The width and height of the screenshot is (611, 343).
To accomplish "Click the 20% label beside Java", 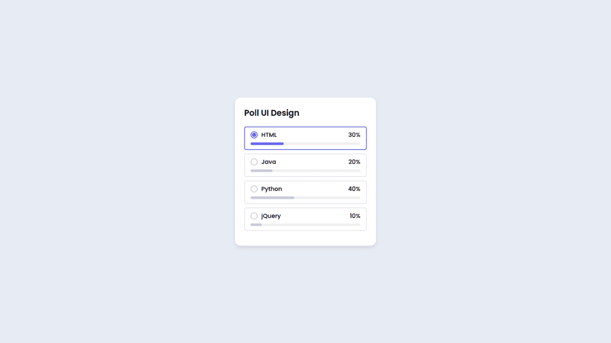I will click(x=354, y=162).
